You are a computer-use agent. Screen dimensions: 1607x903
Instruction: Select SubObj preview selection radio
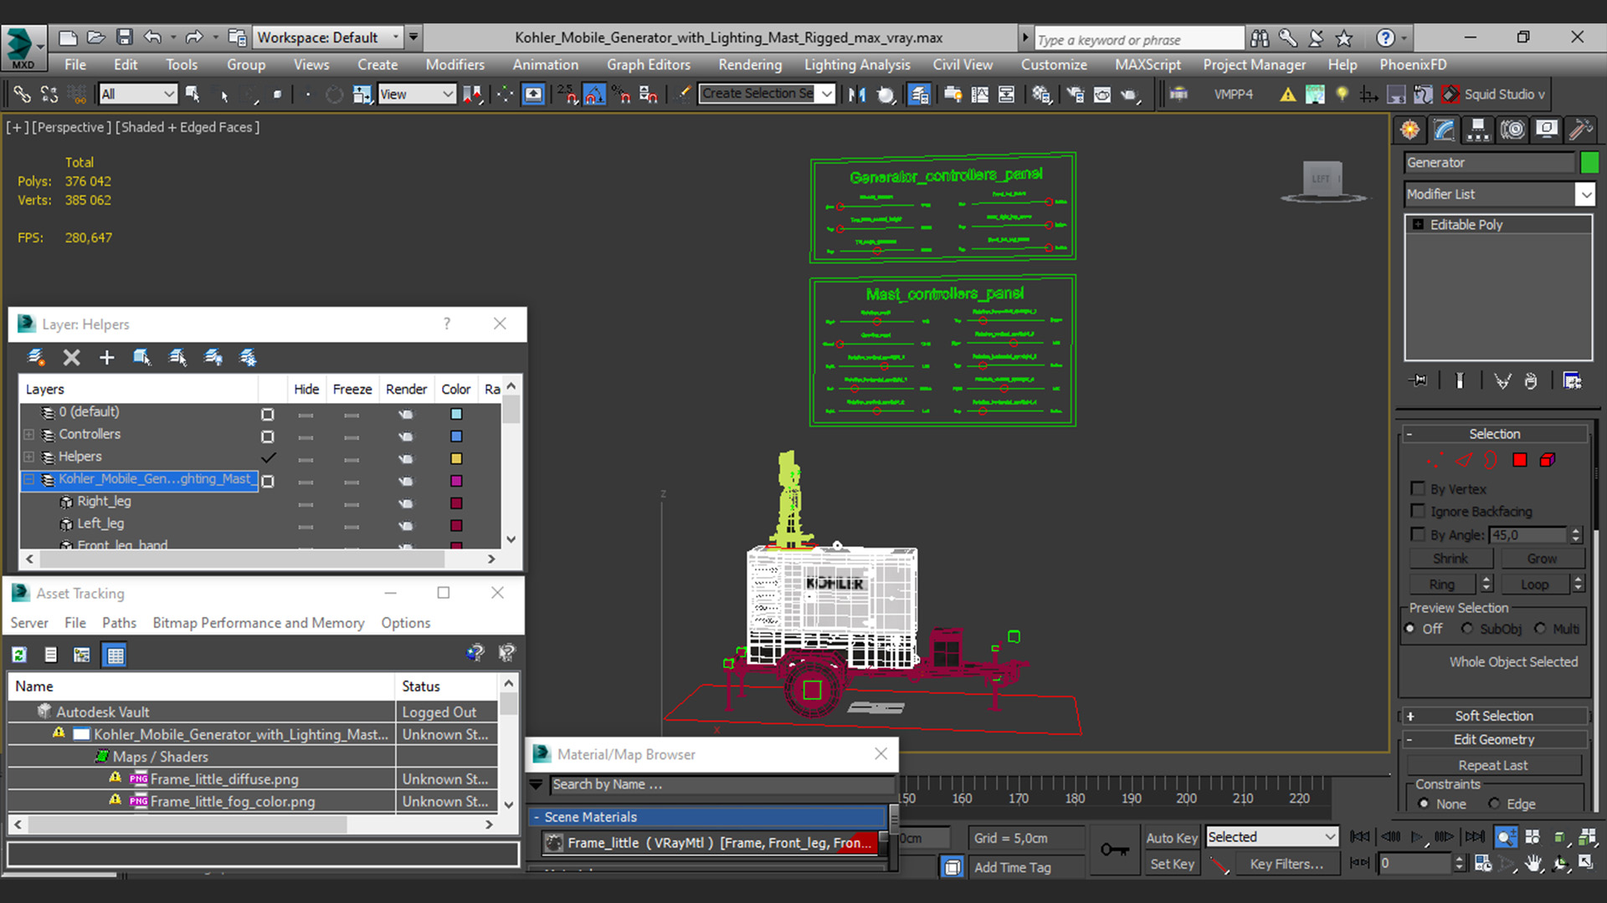coord(1467,629)
